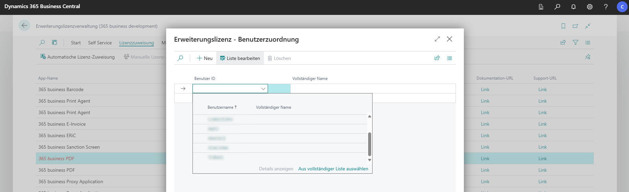This screenshot has width=629, height=192.
Task: Open the list view options icon in dialog
Action: [x=449, y=58]
